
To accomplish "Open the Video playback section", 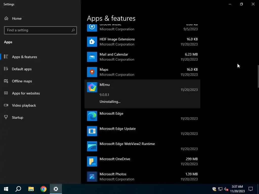I will (40, 105).
